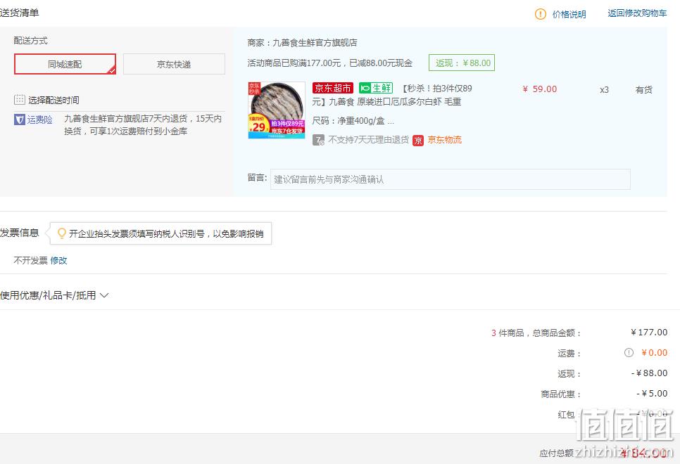Click the 返现 ¥88.00 badge

pos(462,63)
